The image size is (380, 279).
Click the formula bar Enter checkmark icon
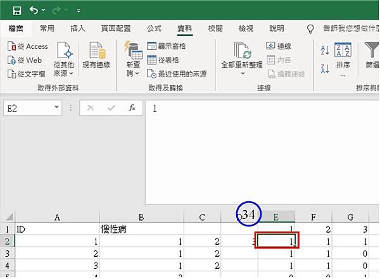click(x=111, y=108)
